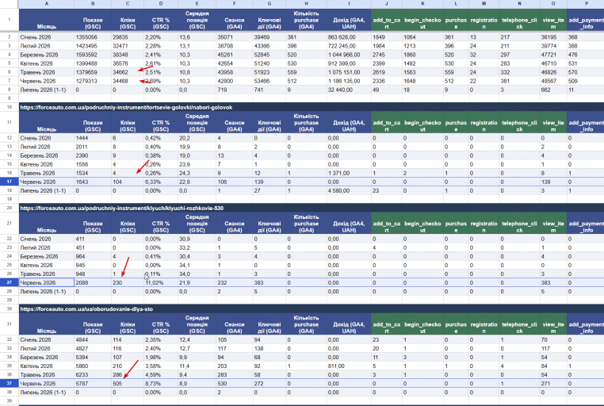Click 'Червень 2026' cell in row 27

(x=46, y=283)
